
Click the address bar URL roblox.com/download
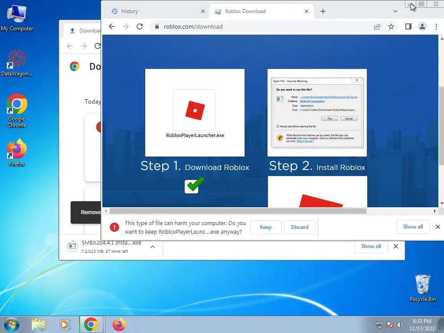pyautogui.click(x=193, y=26)
